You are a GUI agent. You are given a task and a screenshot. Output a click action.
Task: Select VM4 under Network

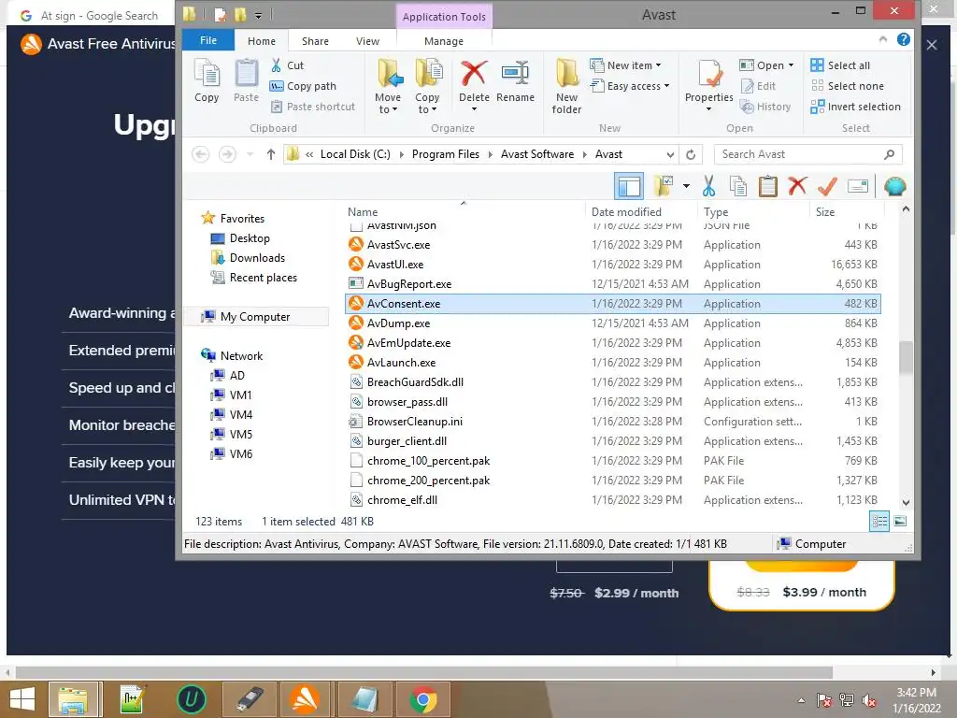pyautogui.click(x=240, y=414)
